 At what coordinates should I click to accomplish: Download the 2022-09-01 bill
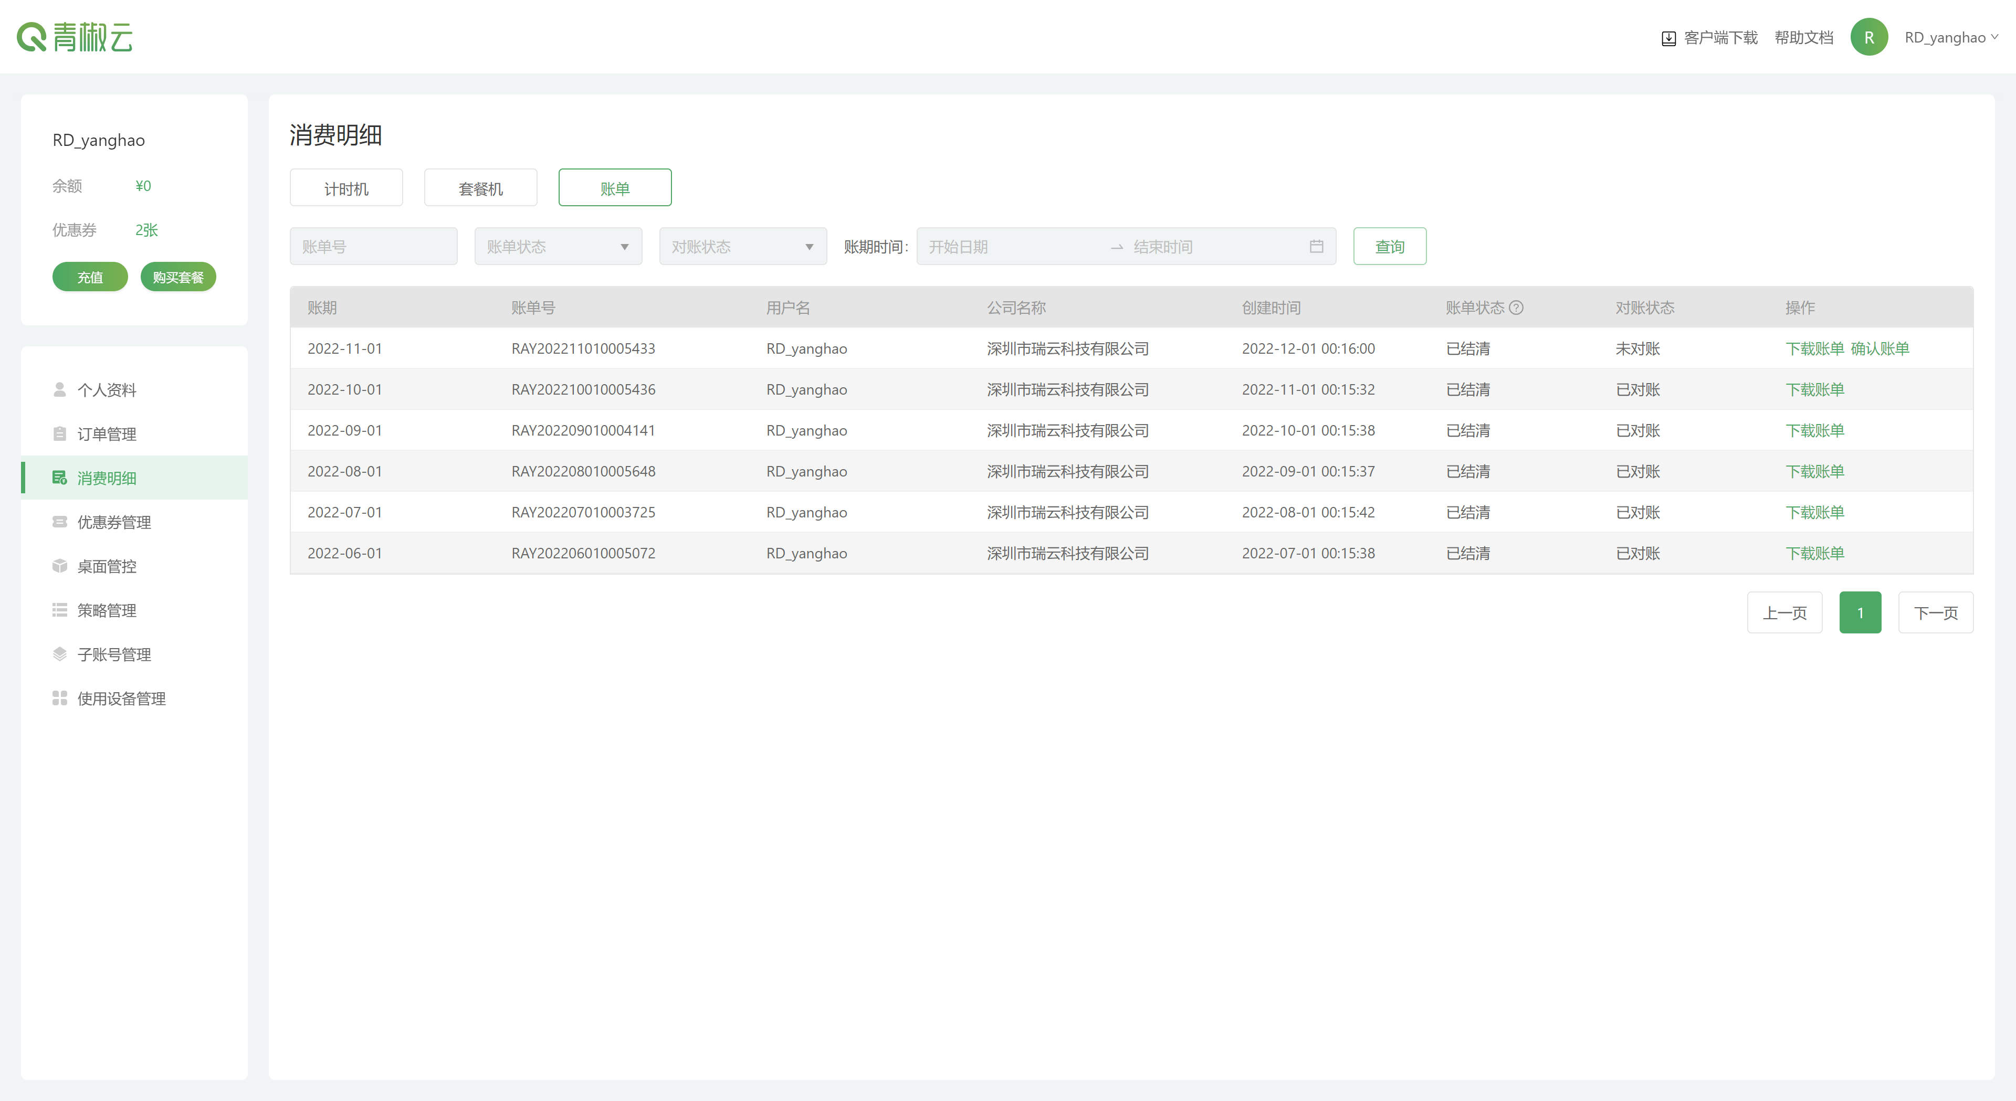(x=1815, y=430)
